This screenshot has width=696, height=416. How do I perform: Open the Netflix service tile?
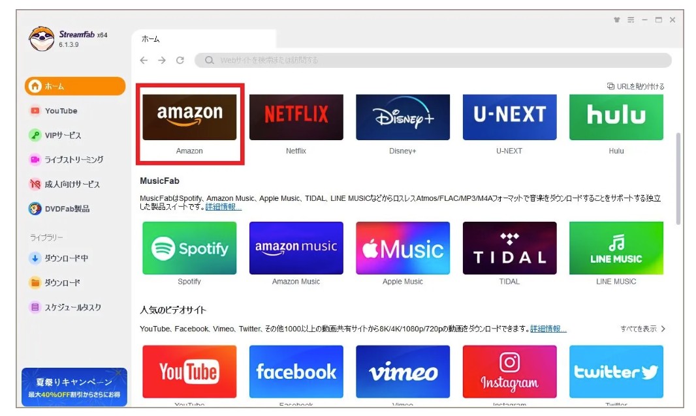click(x=296, y=117)
